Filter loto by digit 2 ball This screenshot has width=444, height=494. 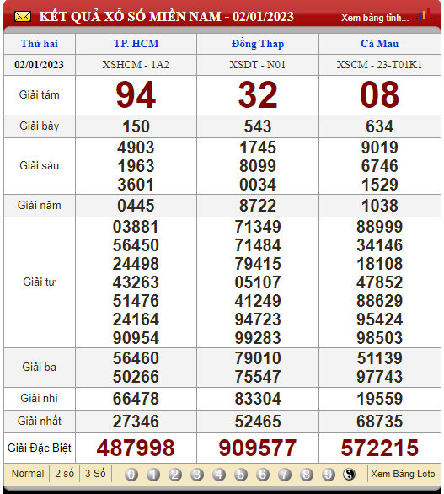[175, 474]
